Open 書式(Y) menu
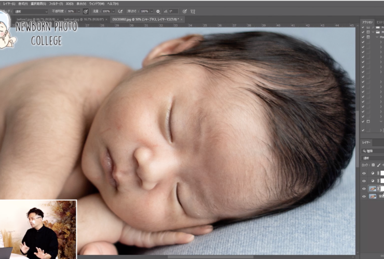The width and height of the screenshot is (384, 259). 23,4
